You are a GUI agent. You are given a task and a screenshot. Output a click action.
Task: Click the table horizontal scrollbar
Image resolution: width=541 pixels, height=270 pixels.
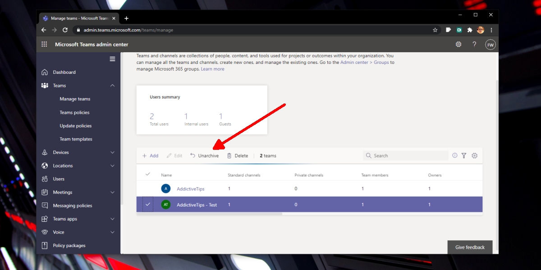pos(209,214)
